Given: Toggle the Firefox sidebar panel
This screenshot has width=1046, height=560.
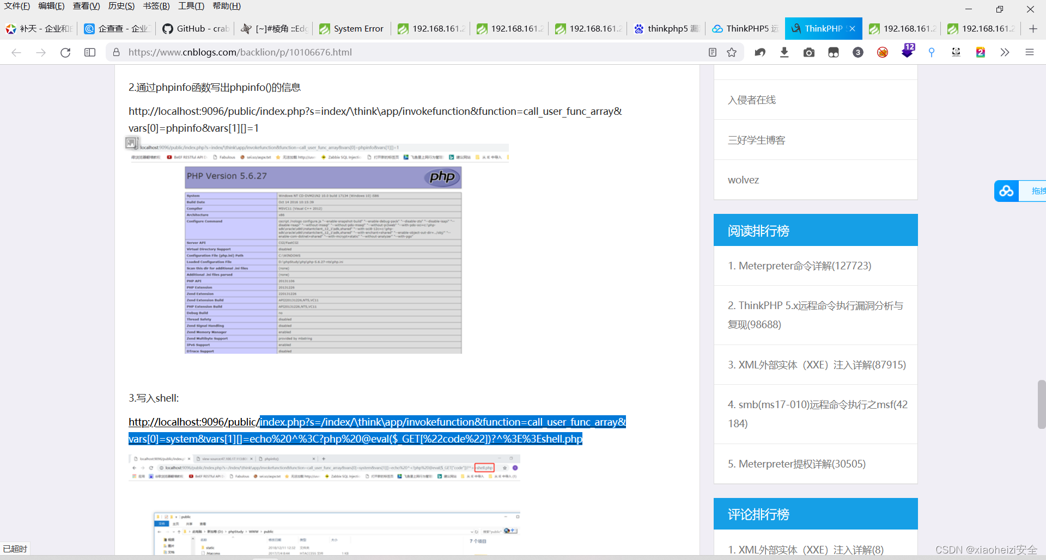Looking at the screenshot, I should click(90, 52).
